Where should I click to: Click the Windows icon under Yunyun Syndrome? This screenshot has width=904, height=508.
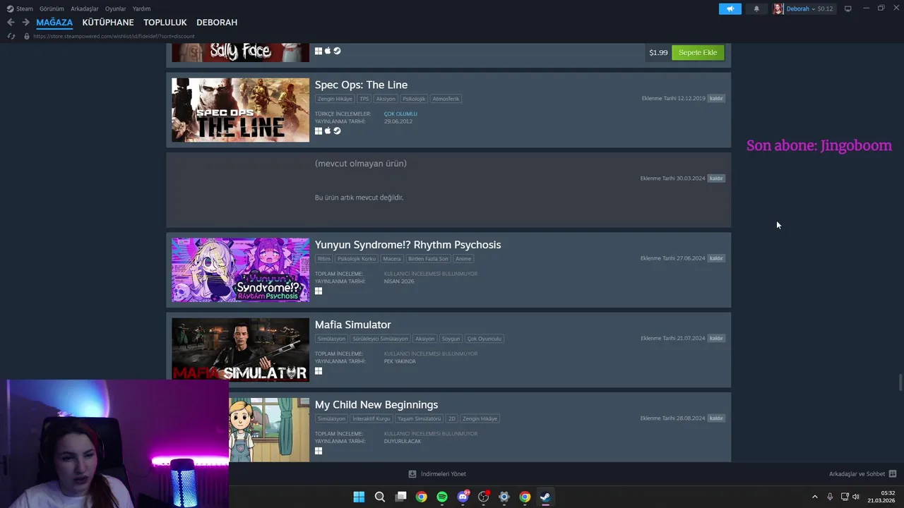tap(319, 291)
